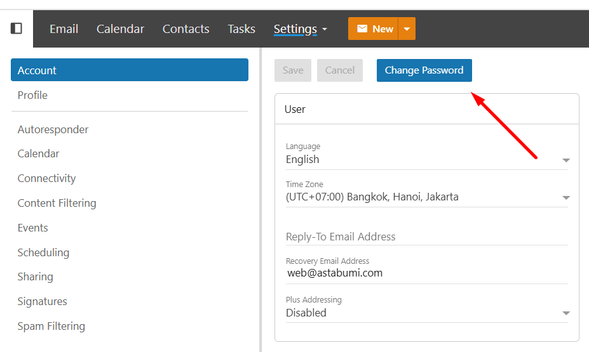Click the Reply-To Email Address field

[426, 237]
